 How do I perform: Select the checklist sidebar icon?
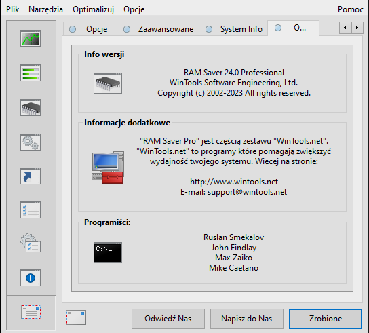[31, 210]
